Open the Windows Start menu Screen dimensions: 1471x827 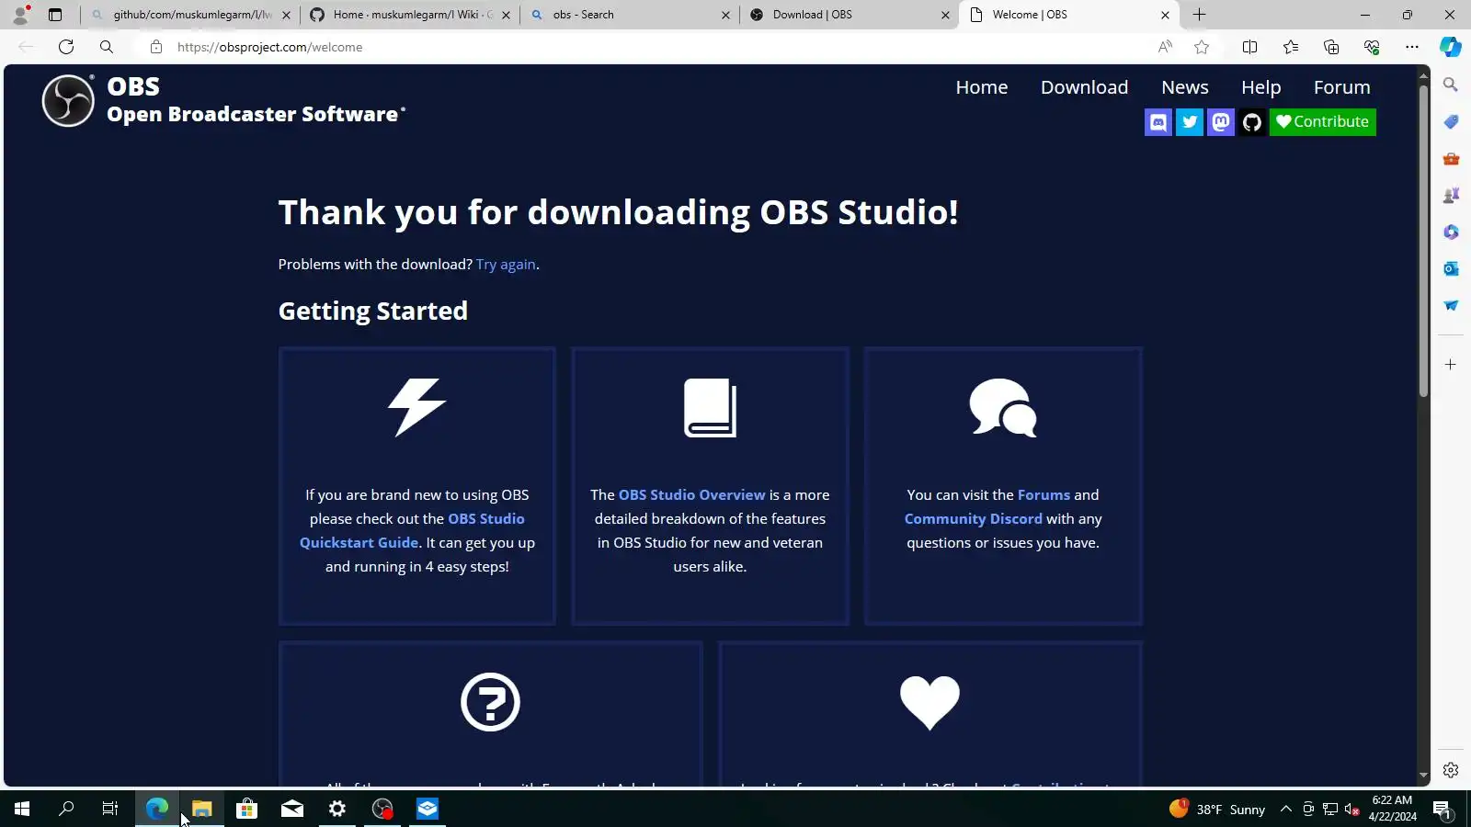tap(22, 809)
